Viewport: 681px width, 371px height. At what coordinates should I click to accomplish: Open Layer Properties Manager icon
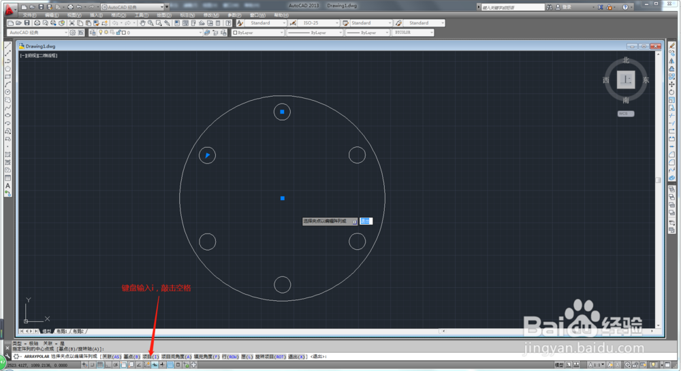[93, 33]
